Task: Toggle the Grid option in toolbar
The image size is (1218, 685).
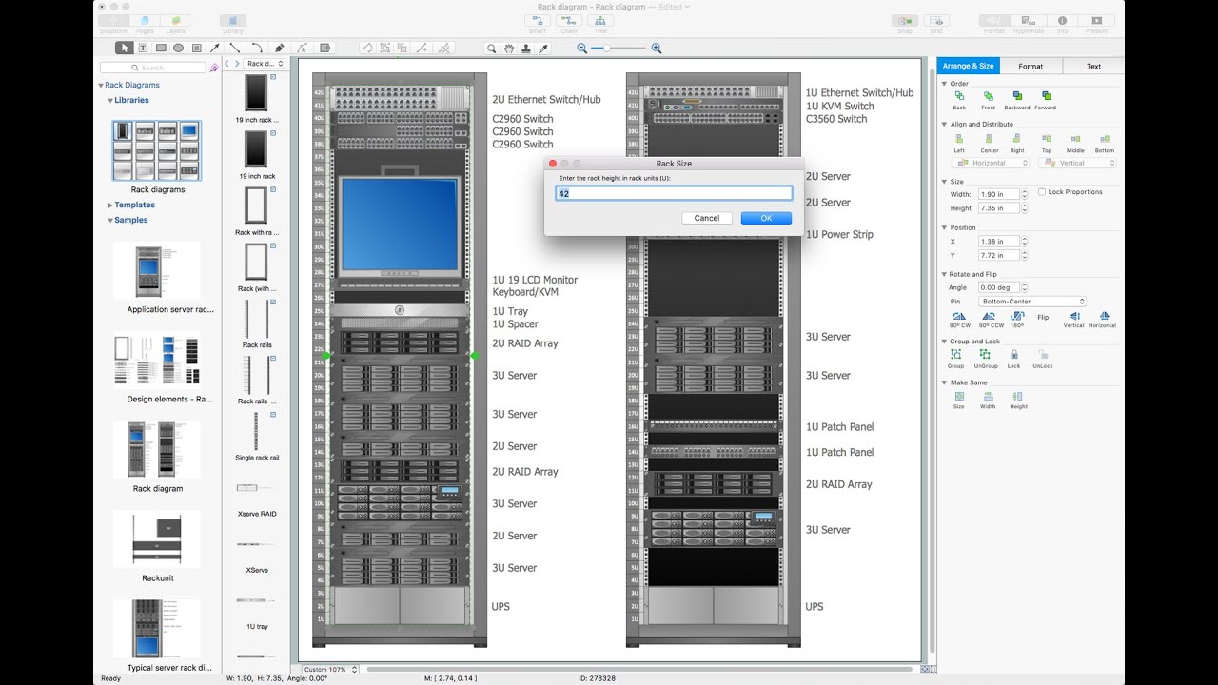Action: (x=936, y=20)
